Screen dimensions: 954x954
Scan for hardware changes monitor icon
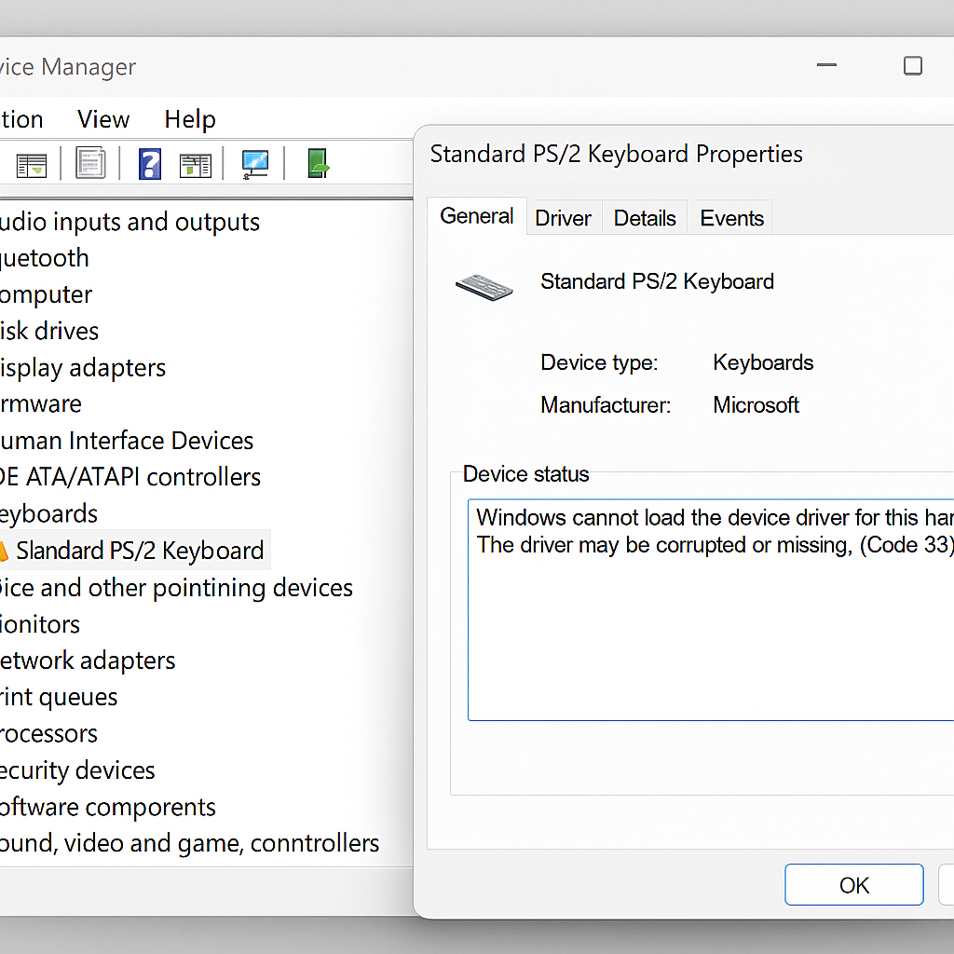pos(255,164)
